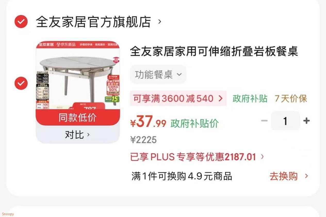Expand the 功能餐桌 variant dropdown
This screenshot has width=326, height=217.
click(x=158, y=75)
